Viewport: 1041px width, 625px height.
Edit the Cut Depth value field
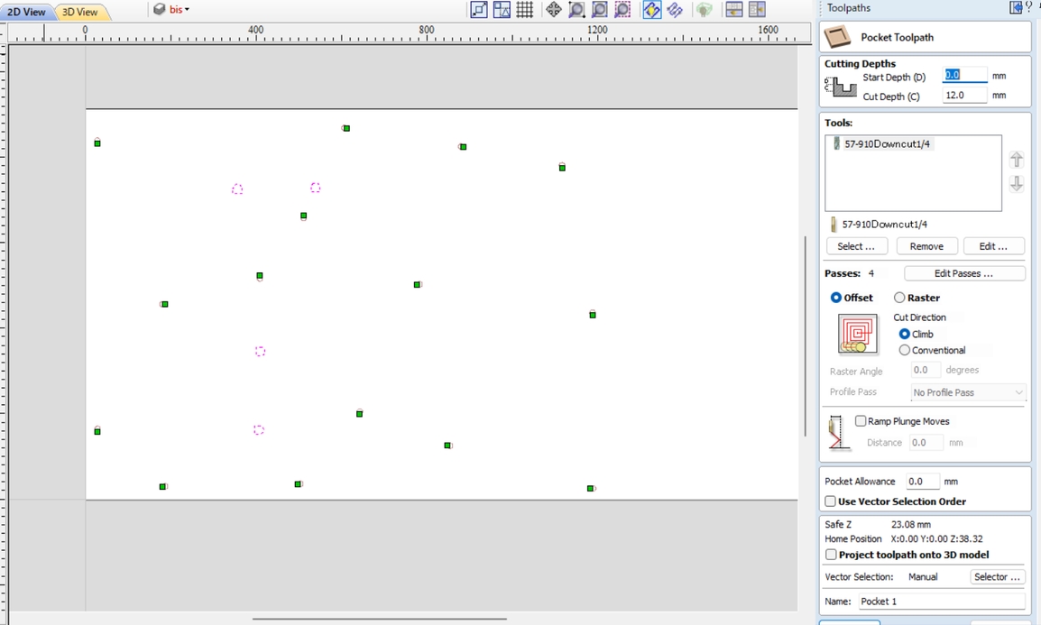click(x=964, y=94)
